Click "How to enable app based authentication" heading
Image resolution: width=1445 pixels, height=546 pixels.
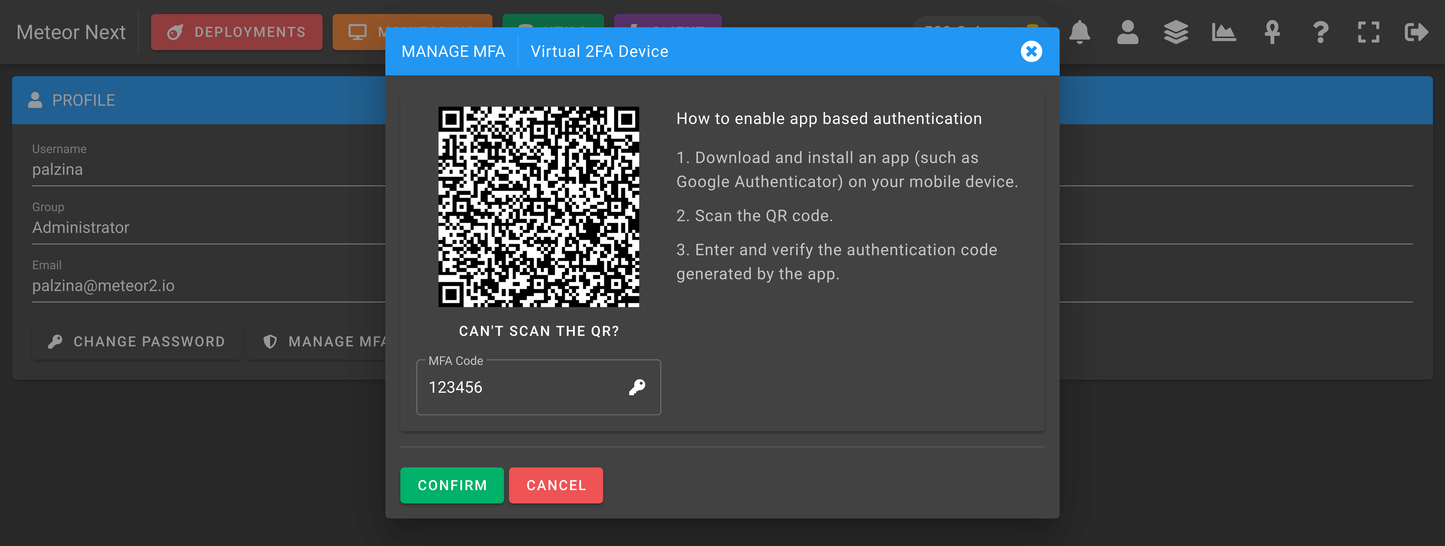829,119
